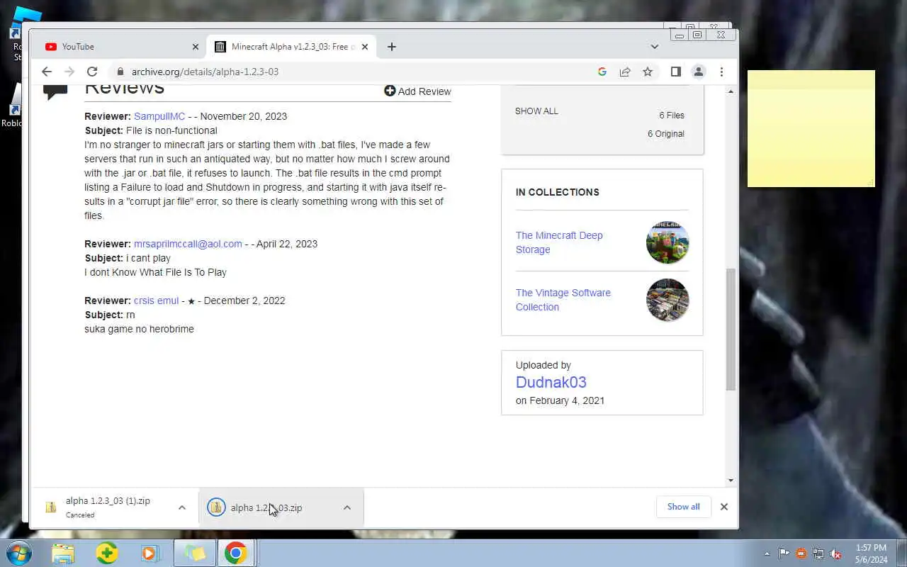This screenshot has height=567, width=907.
Task: Open the share page icon
Action: (625, 72)
